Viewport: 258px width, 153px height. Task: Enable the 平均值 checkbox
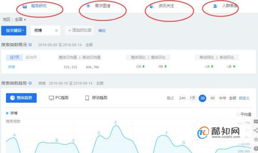point(238,114)
